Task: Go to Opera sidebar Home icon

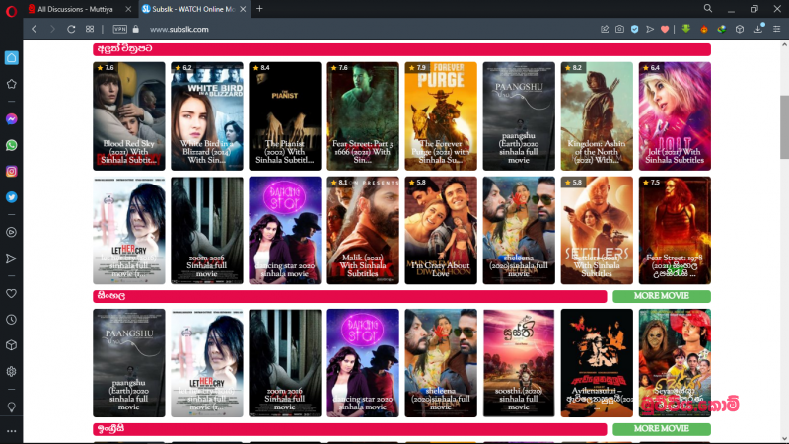Action: click(x=12, y=57)
